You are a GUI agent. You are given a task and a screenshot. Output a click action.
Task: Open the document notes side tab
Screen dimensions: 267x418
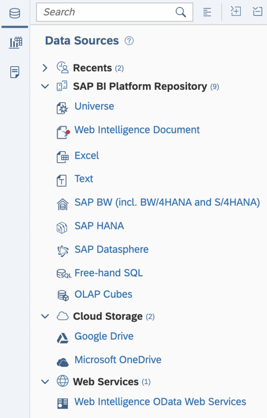(x=15, y=72)
